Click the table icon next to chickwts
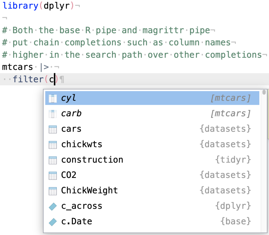The height and width of the screenshot is (235, 269). (53, 144)
